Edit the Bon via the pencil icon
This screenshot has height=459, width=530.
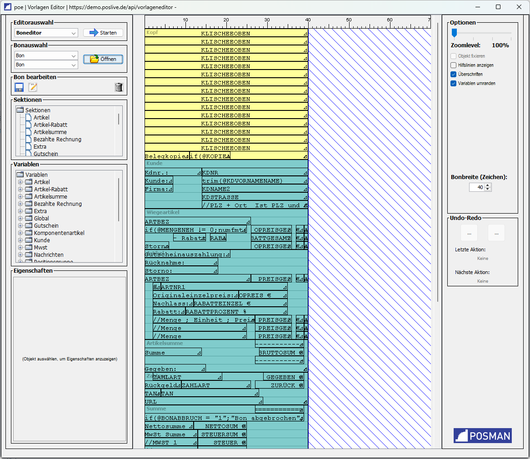click(32, 87)
